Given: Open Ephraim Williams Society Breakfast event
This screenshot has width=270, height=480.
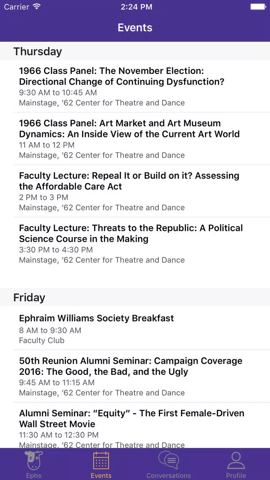Looking at the screenshot, I should [x=135, y=328].
